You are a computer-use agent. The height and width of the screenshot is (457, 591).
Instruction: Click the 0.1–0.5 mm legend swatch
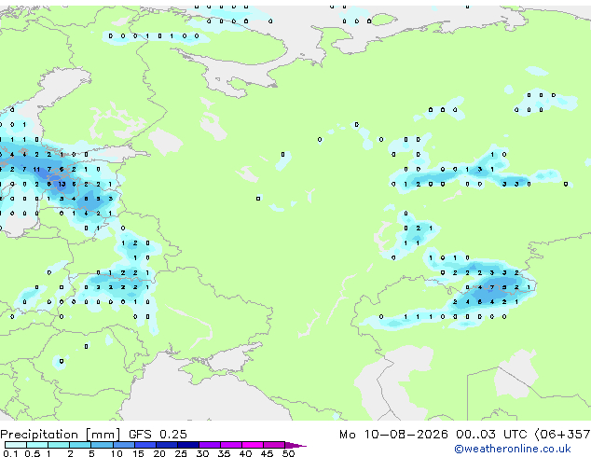pyautogui.click(x=16, y=445)
